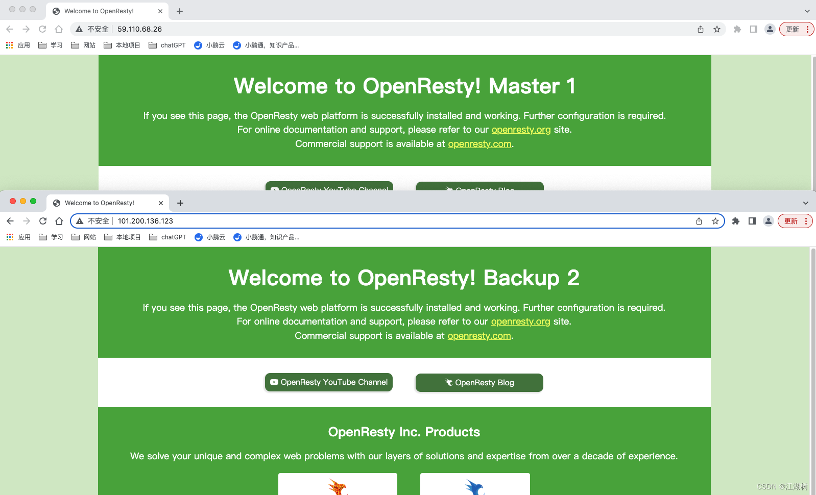Open chatGPT bookmark folder in front window
This screenshot has width=816, height=495.
click(167, 237)
